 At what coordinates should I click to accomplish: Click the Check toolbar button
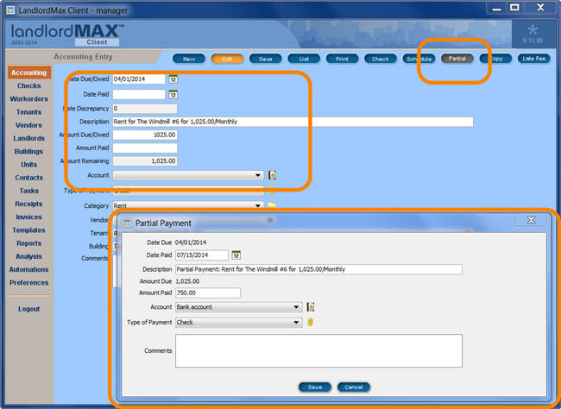tap(381, 59)
